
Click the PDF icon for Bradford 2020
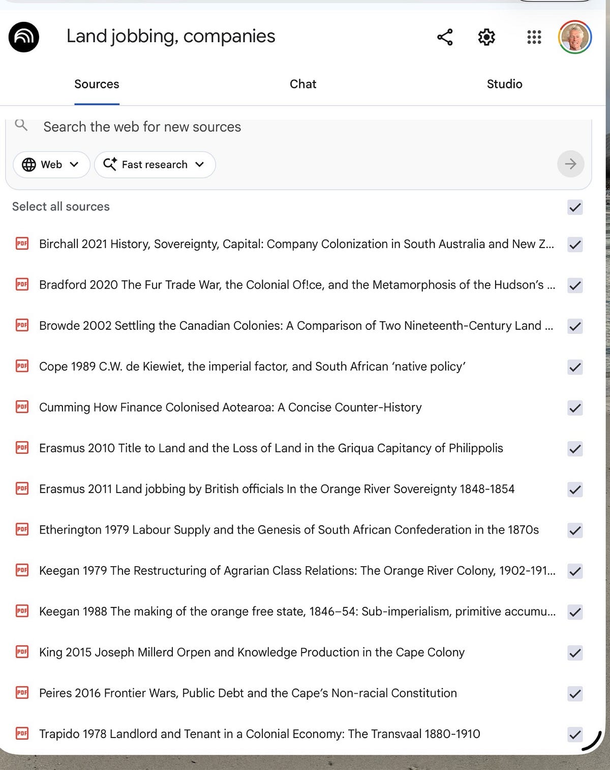click(x=22, y=285)
